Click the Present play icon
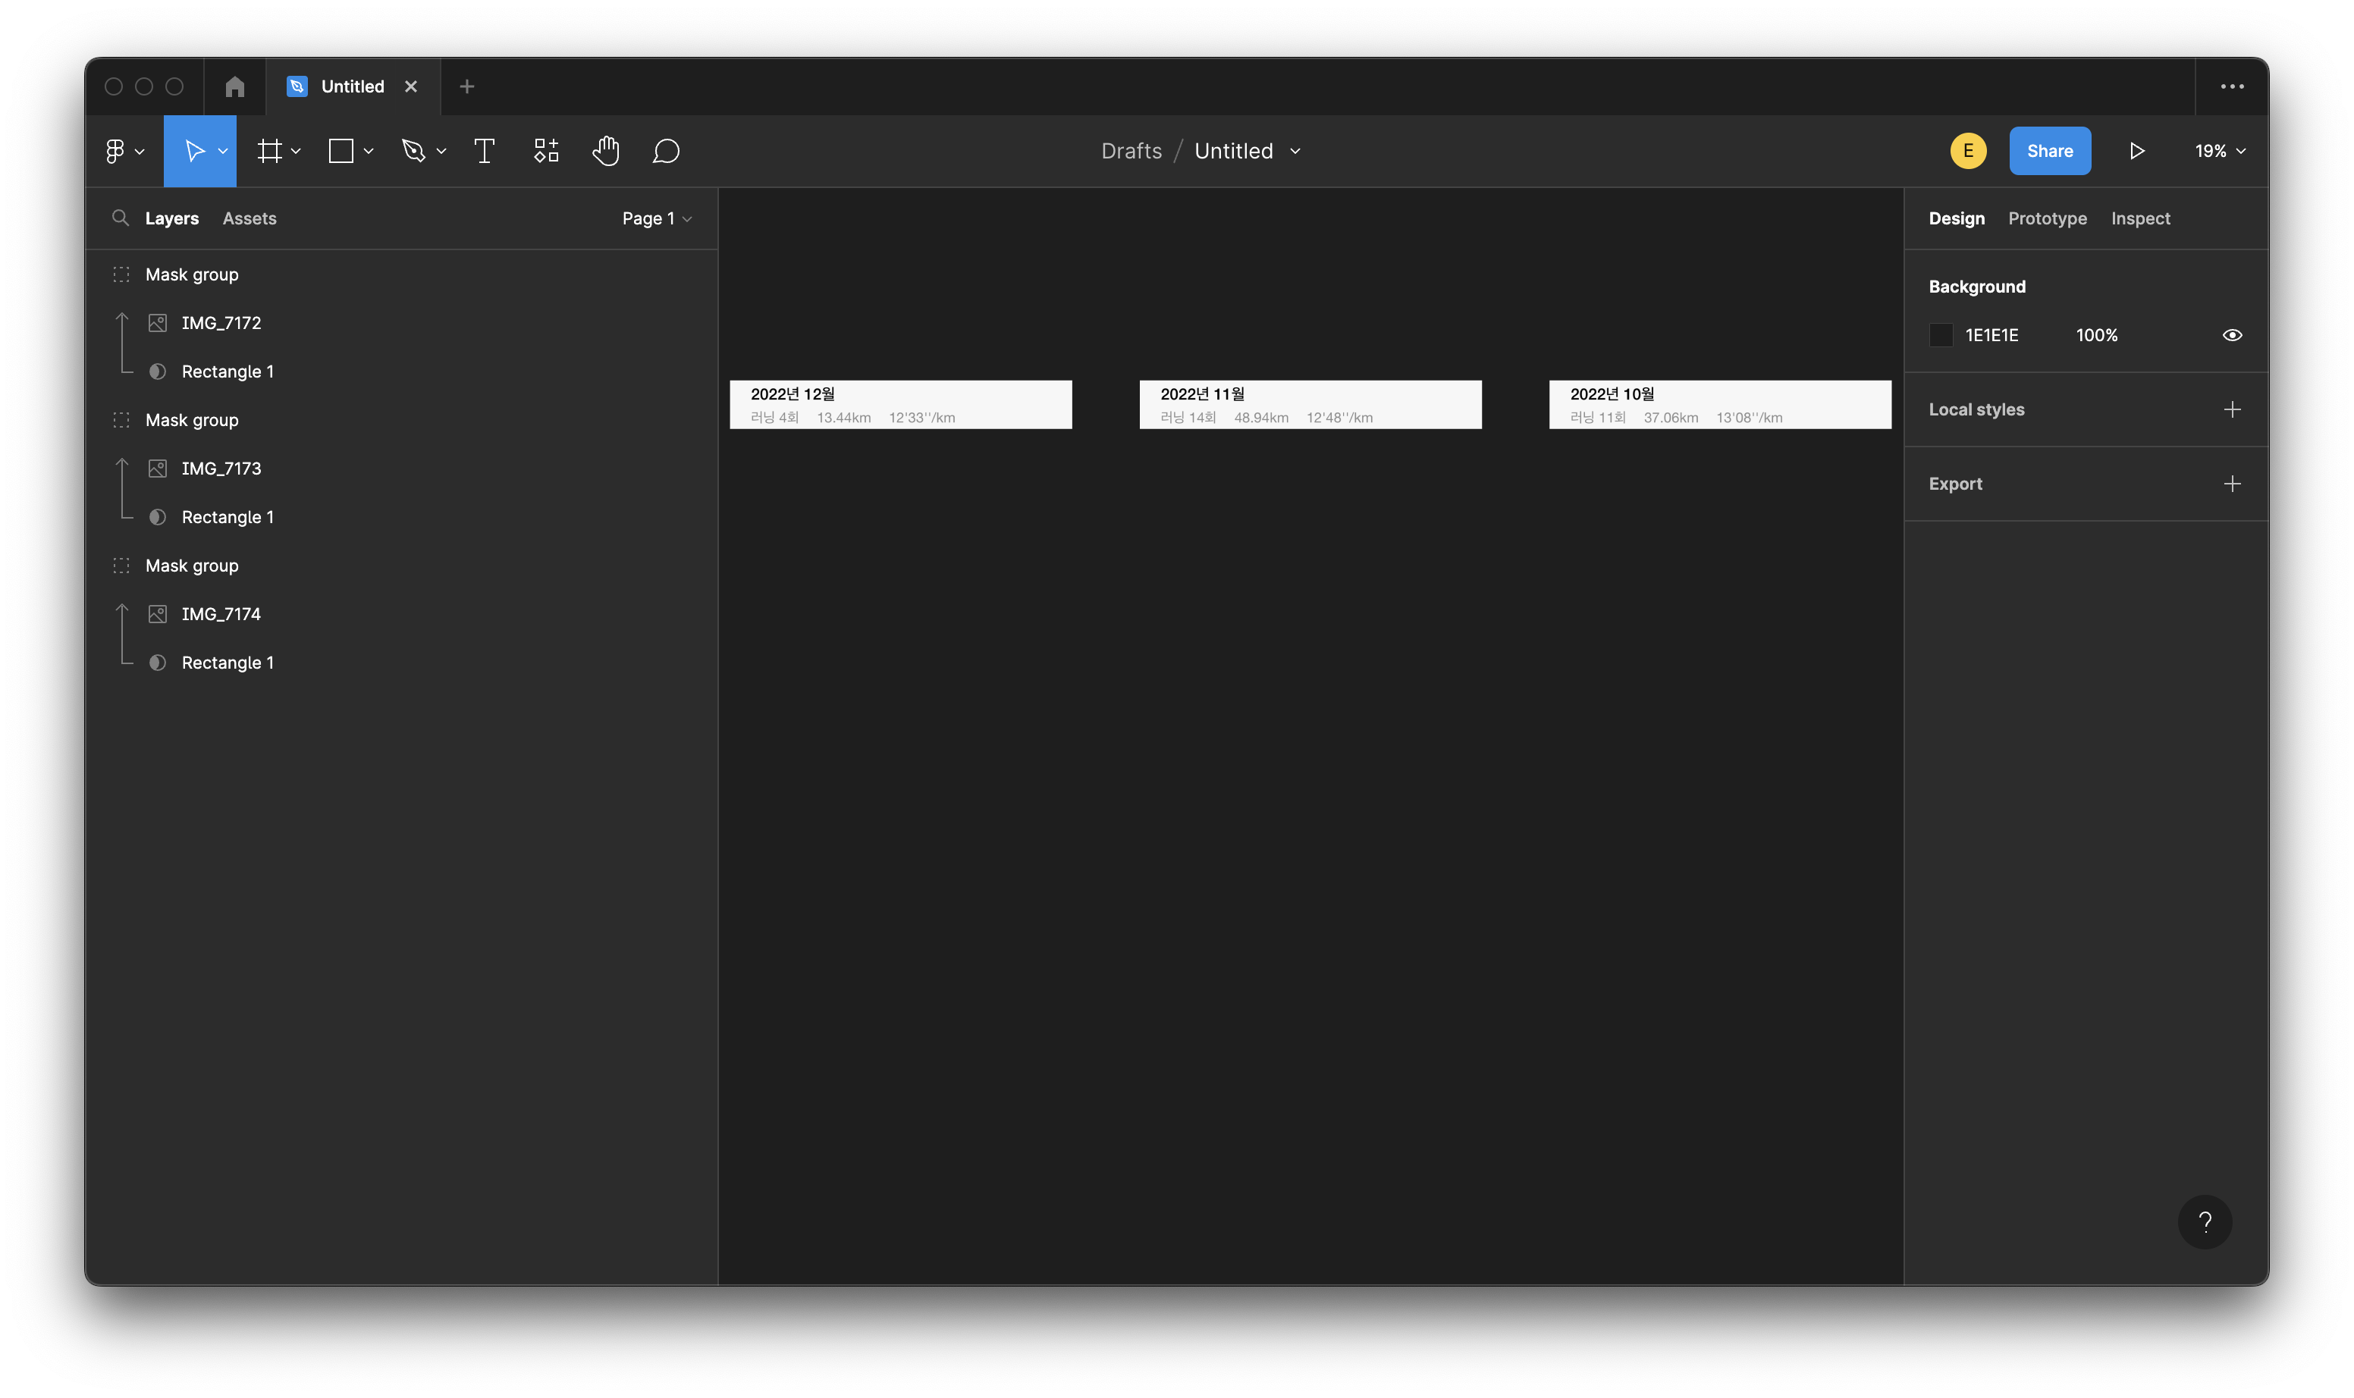 pyautogui.click(x=2137, y=151)
